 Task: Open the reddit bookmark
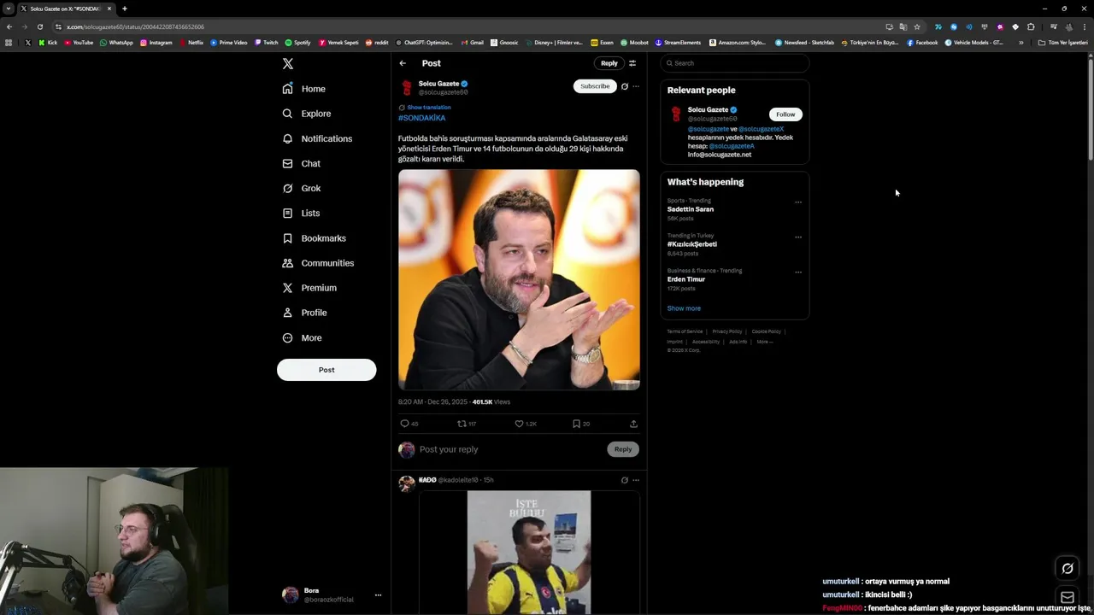pos(377,43)
